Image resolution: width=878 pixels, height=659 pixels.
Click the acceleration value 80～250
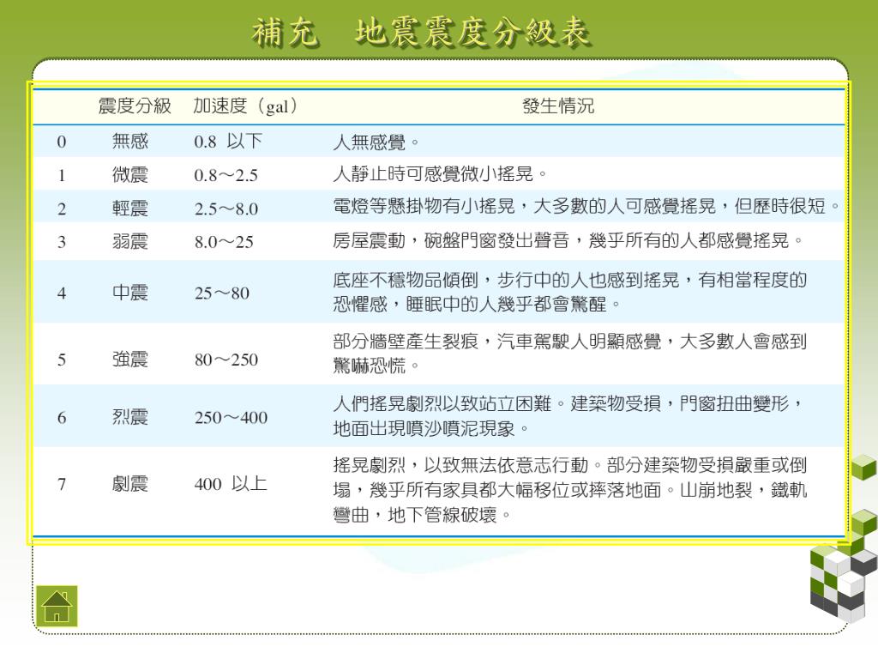[226, 360]
